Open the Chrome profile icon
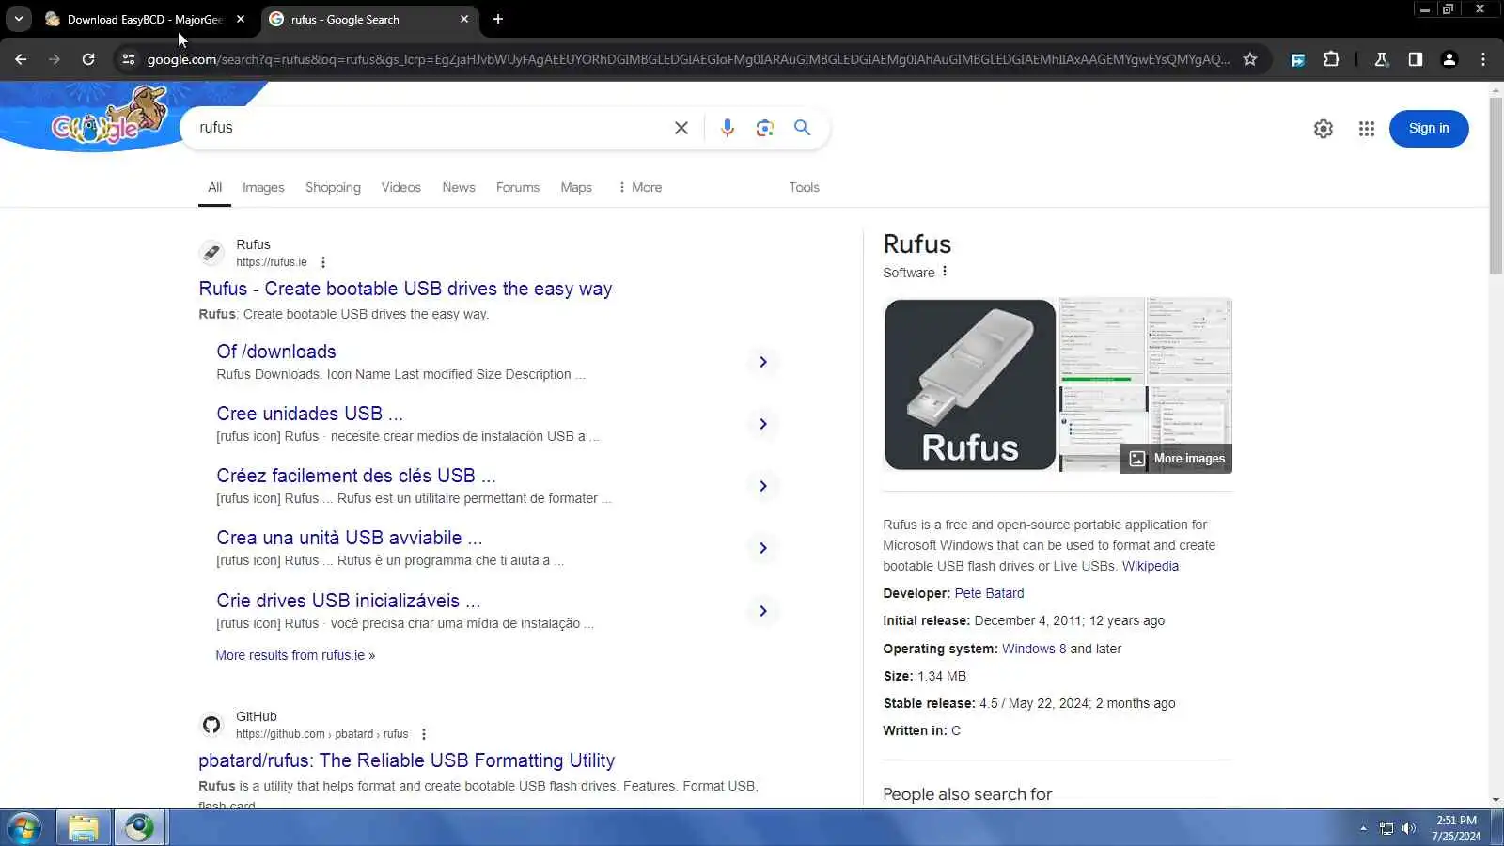The image size is (1504, 846). click(x=1449, y=59)
